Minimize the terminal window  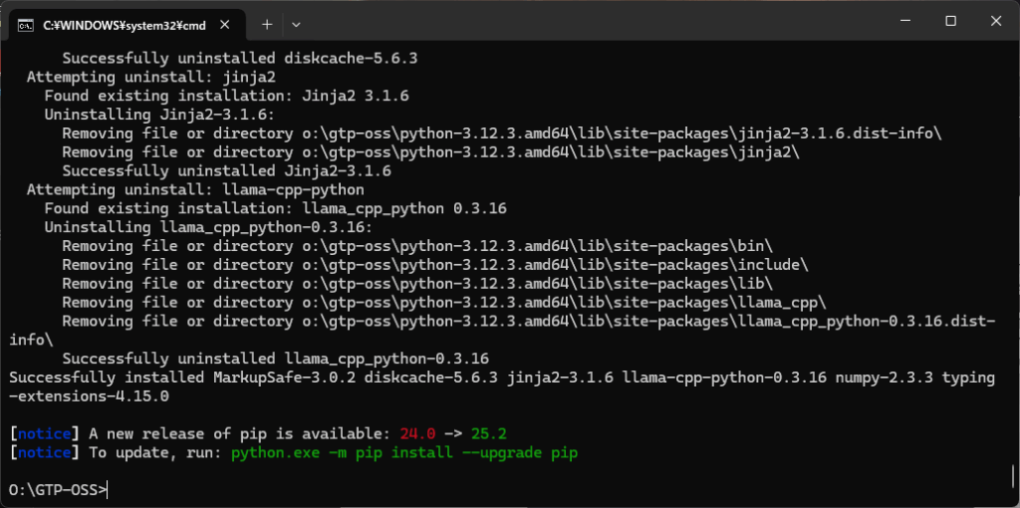point(904,22)
